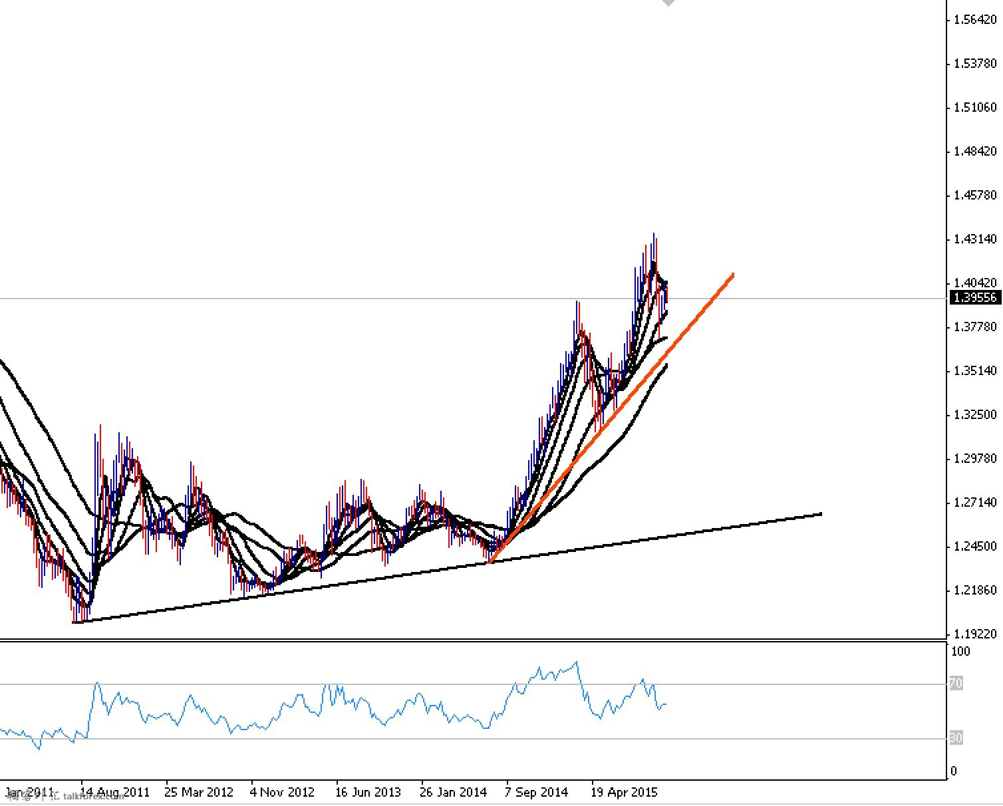Click the RSI 70 level label
1003x806 pixels.
(956, 683)
